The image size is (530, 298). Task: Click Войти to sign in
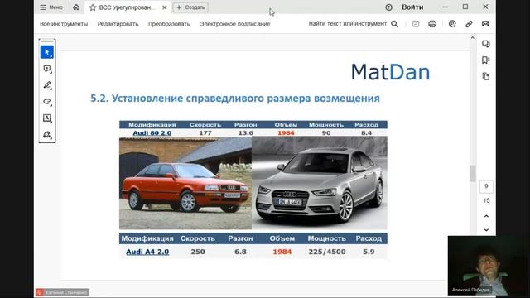click(x=412, y=7)
